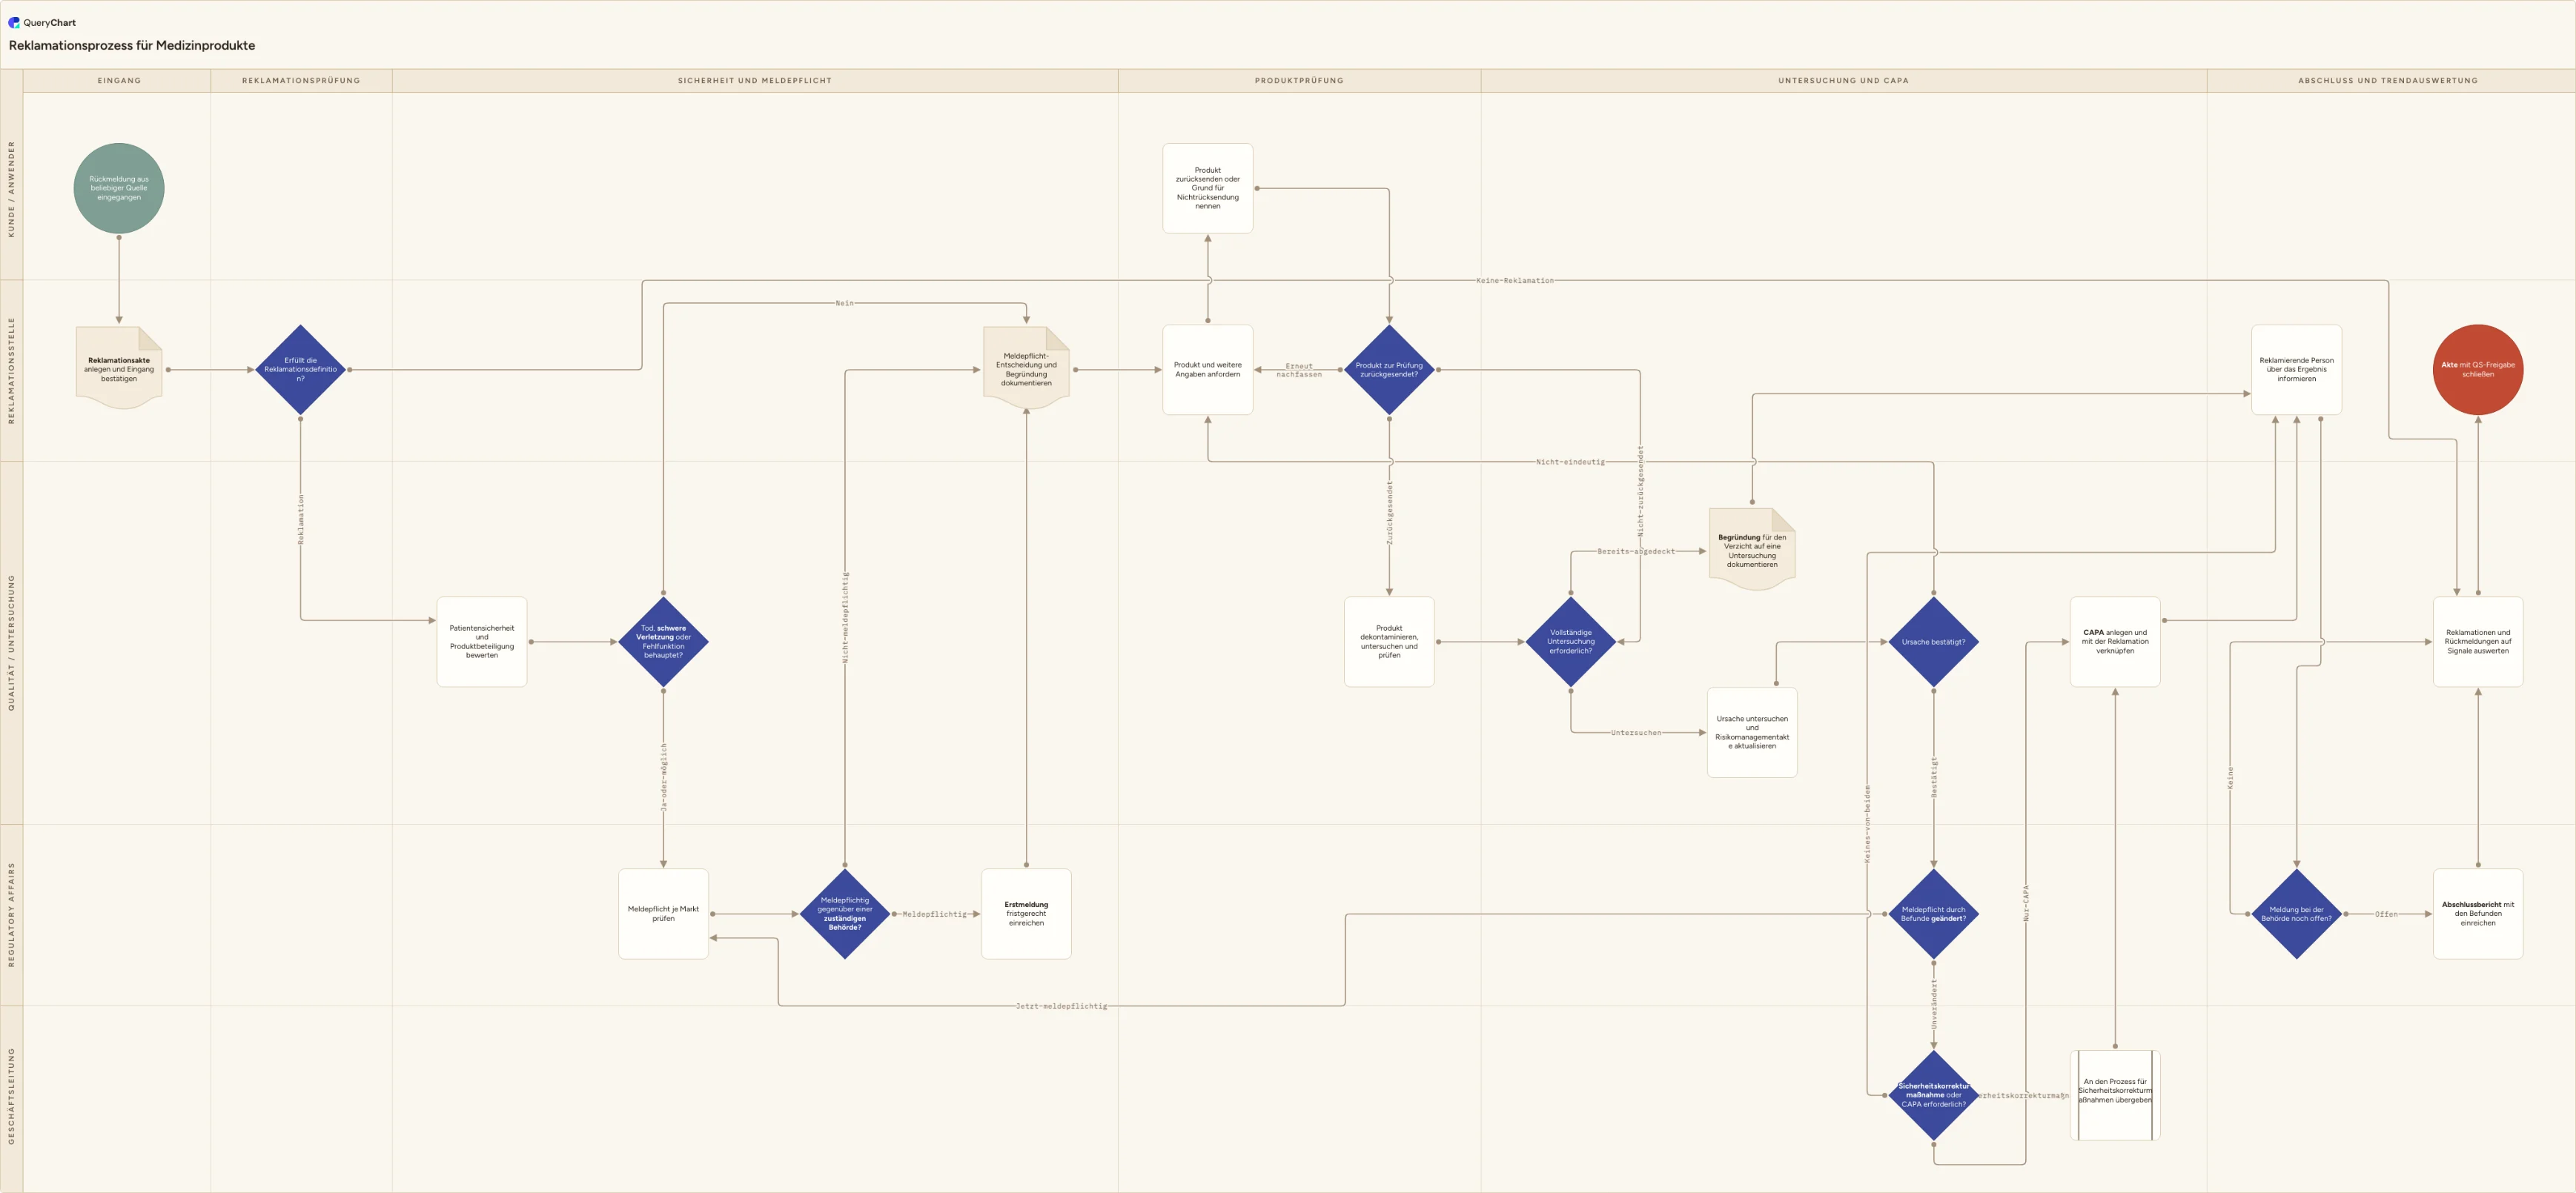Select 'CAPA anlegen und mit der Reklamation verknüpfen'

2115,642
